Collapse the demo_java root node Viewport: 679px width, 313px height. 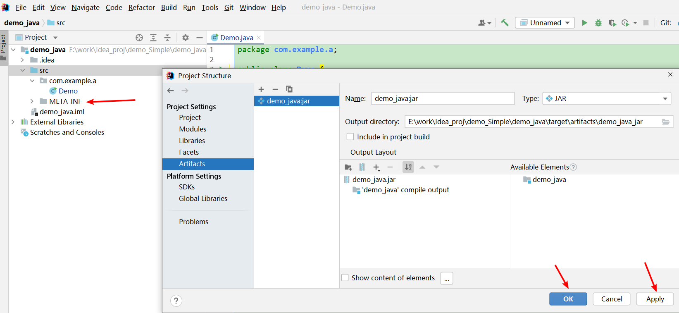(13, 50)
